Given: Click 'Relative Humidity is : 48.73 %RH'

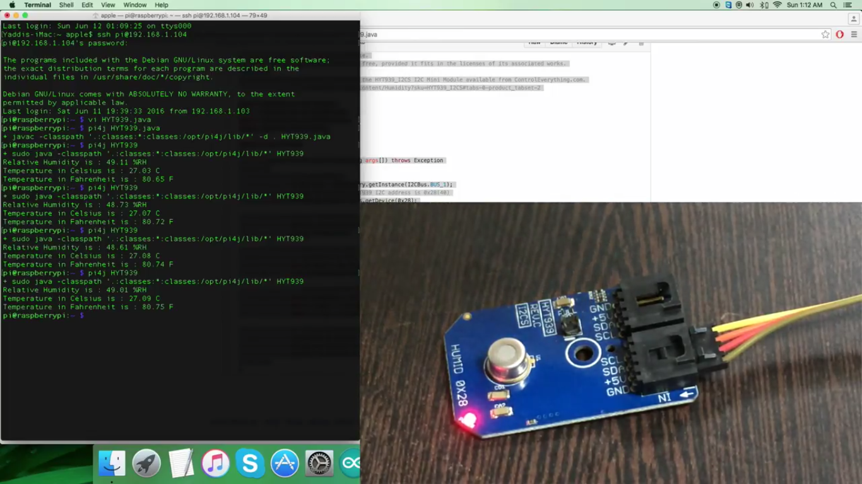Looking at the screenshot, I should pyautogui.click(x=74, y=205).
